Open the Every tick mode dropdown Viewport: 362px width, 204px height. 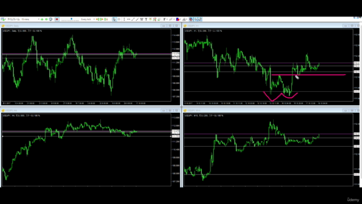[x=88, y=19]
